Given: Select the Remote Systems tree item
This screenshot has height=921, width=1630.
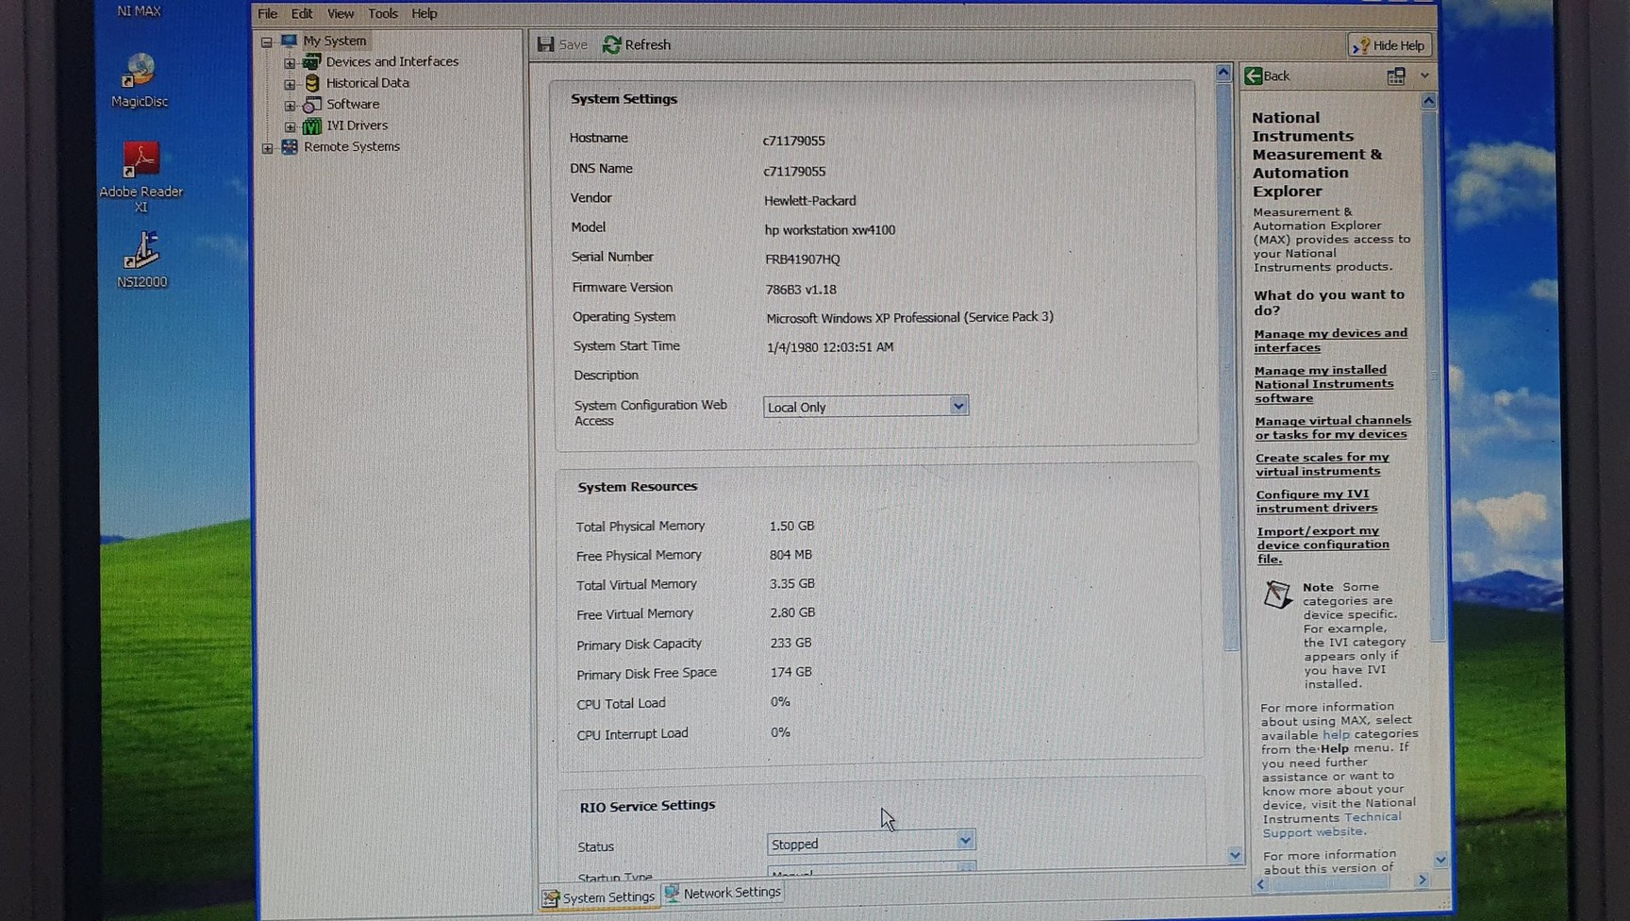Looking at the screenshot, I should coord(351,146).
